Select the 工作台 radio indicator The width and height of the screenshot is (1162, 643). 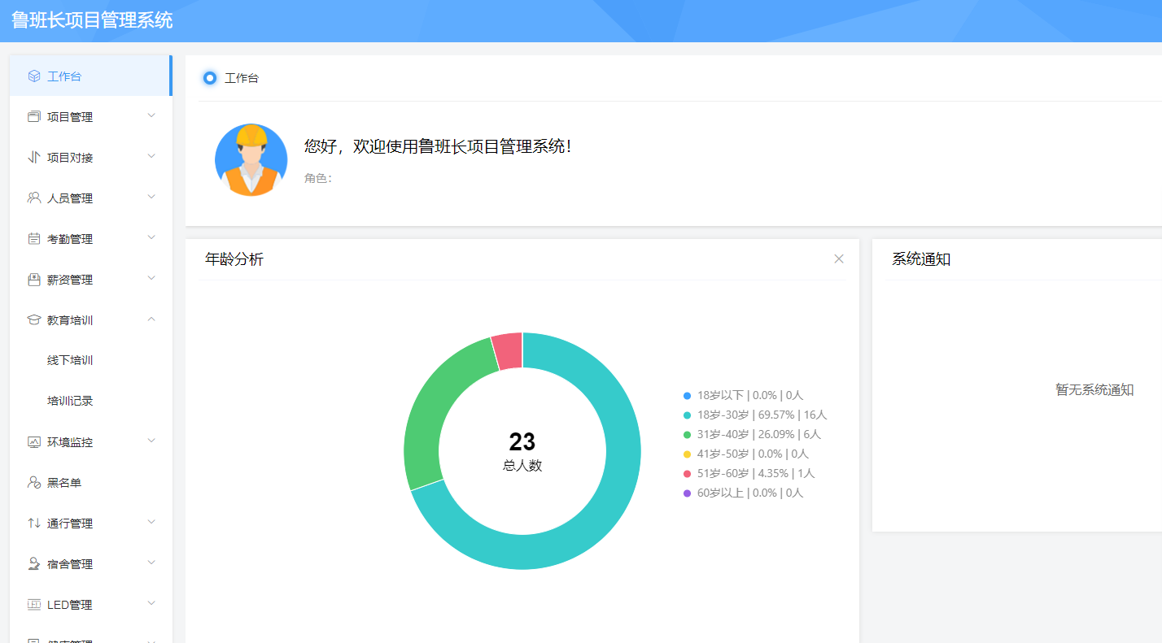pyautogui.click(x=210, y=78)
